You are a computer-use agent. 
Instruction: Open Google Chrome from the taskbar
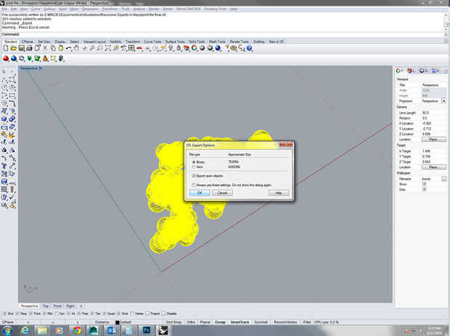(77, 330)
